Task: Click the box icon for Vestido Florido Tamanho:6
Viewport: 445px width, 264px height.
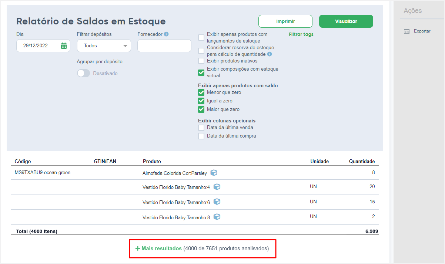Action: coord(217,202)
